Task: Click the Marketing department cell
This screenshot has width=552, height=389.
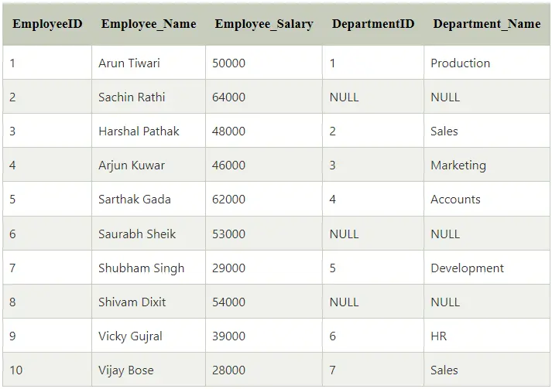Action: tap(487, 165)
